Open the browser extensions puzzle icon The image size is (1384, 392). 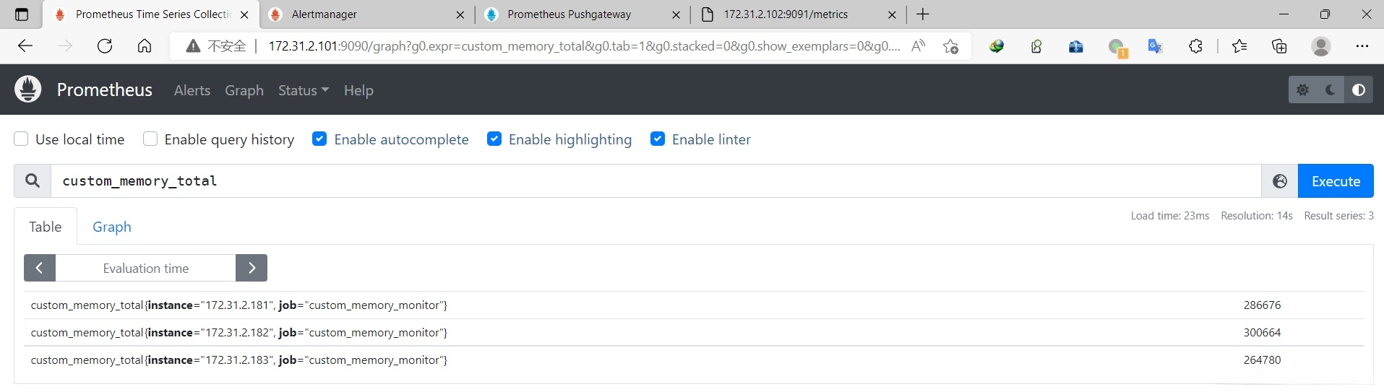[1195, 46]
